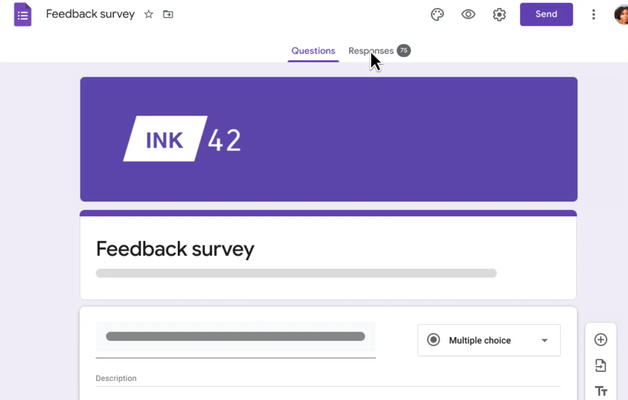Expand the more options three-dot menu
Viewport: 628px width, 400px height.
point(593,14)
